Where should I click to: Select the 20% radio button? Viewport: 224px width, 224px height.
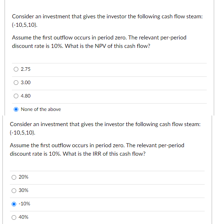pyautogui.click(x=14, y=177)
